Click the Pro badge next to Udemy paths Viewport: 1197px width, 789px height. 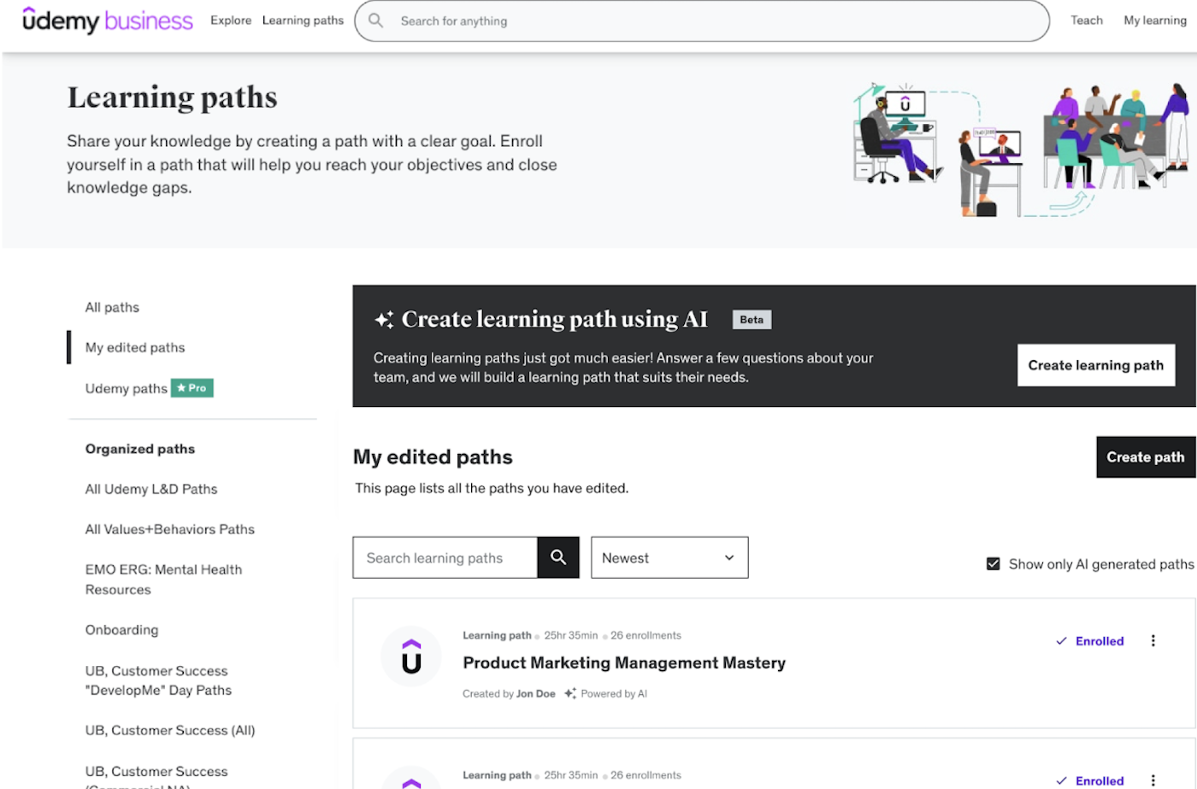192,388
